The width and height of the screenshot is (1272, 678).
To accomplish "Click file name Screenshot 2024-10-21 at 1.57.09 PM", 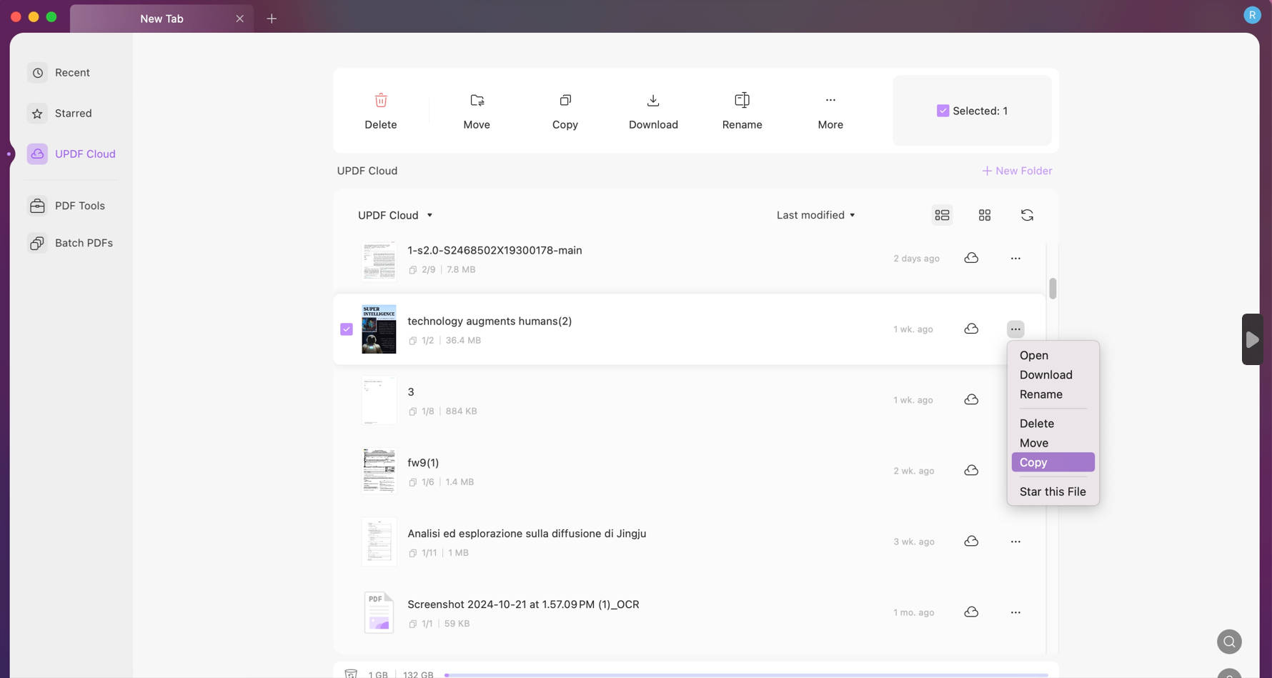I will [x=523, y=604].
